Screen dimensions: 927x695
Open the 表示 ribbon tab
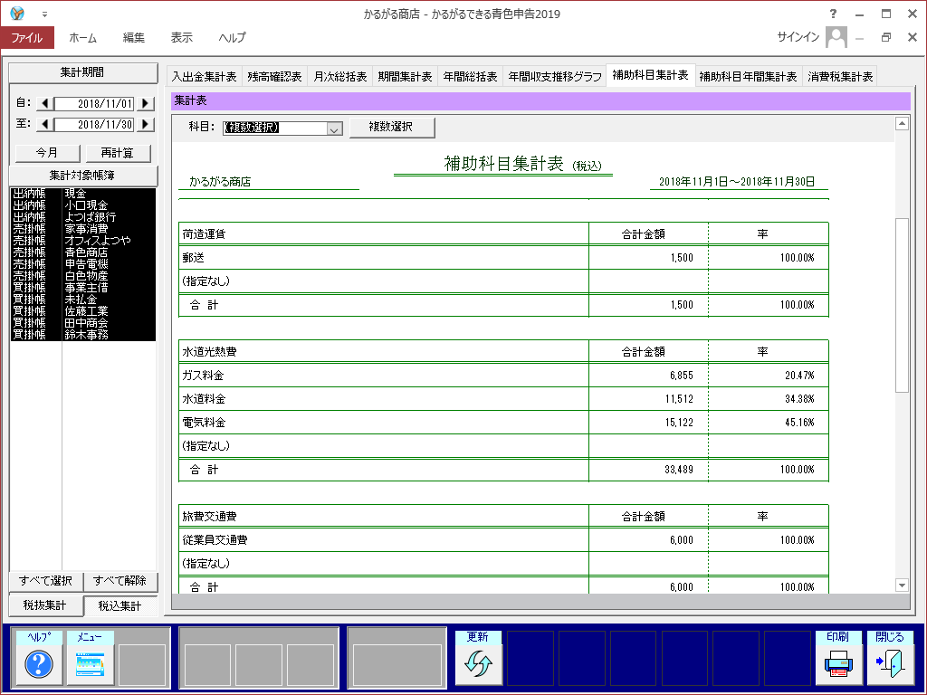(181, 38)
